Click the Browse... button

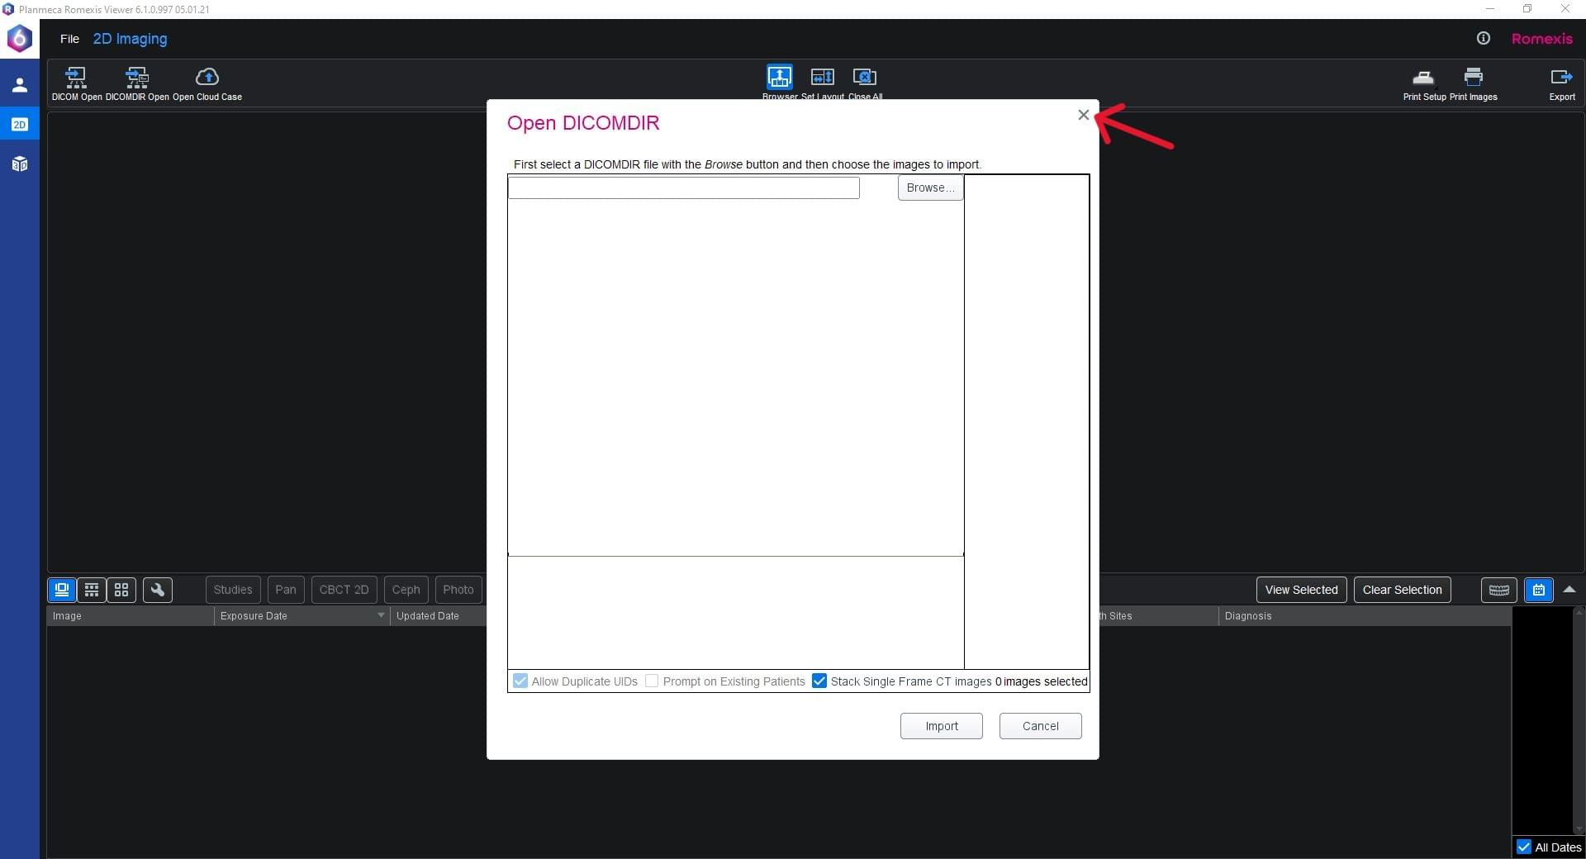(930, 188)
